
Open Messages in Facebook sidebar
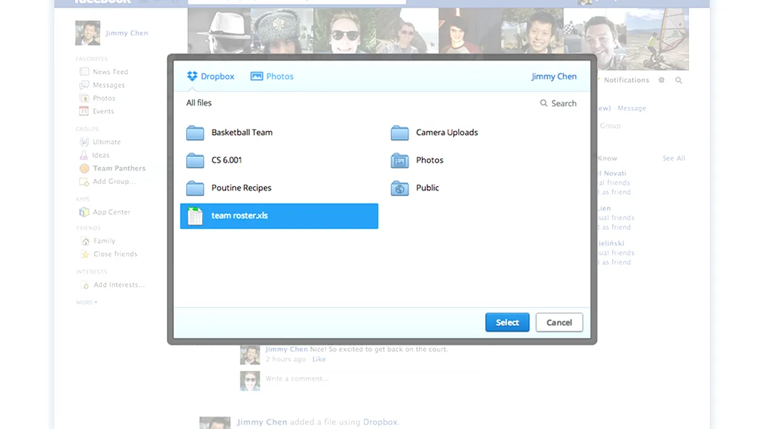(109, 85)
